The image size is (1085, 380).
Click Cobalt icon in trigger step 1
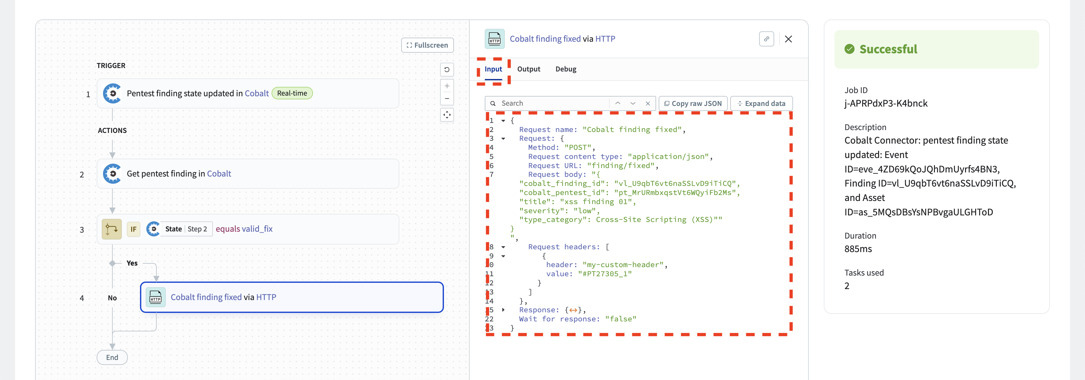112,93
